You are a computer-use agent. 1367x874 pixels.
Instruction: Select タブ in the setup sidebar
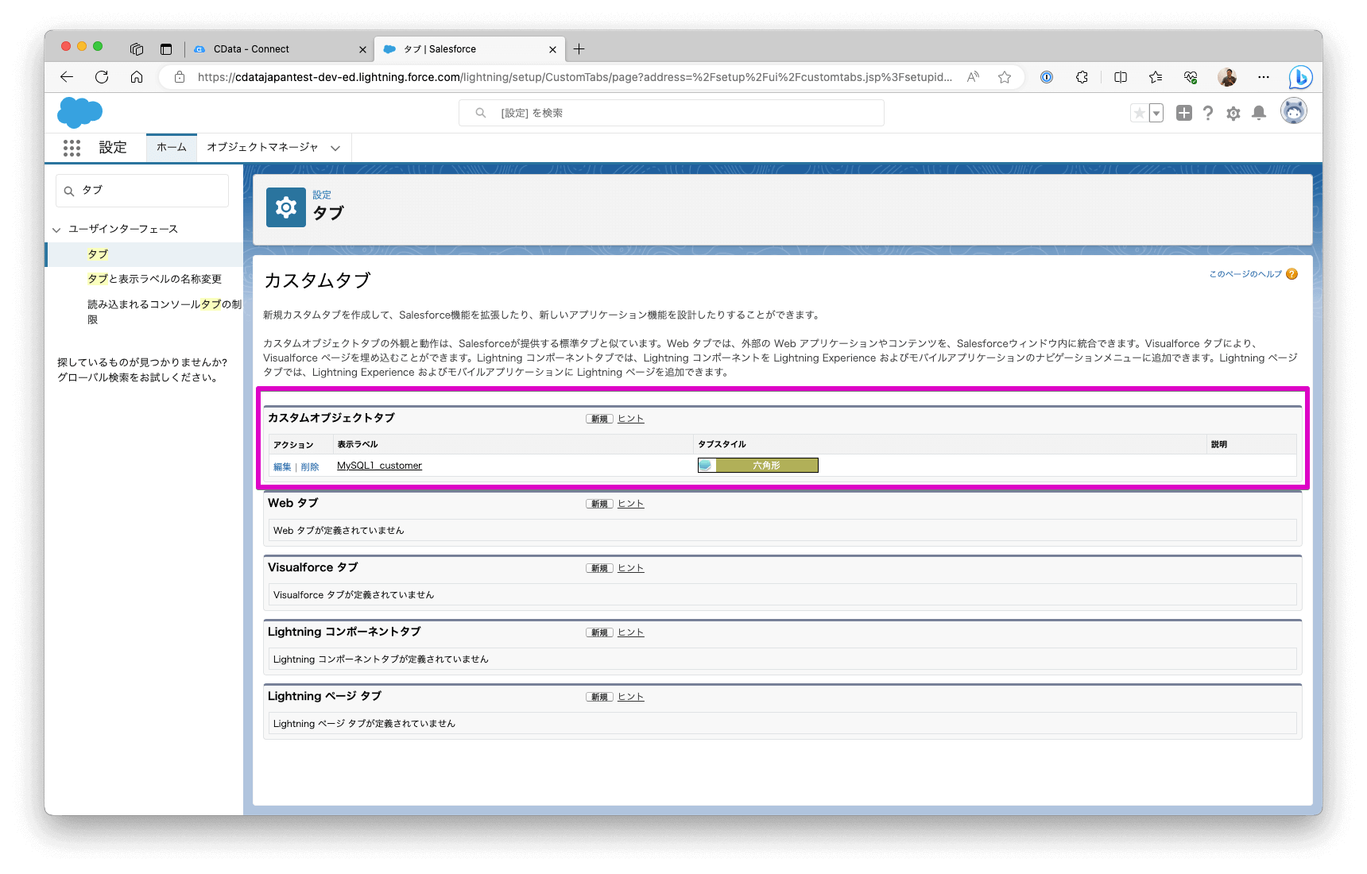click(x=98, y=254)
